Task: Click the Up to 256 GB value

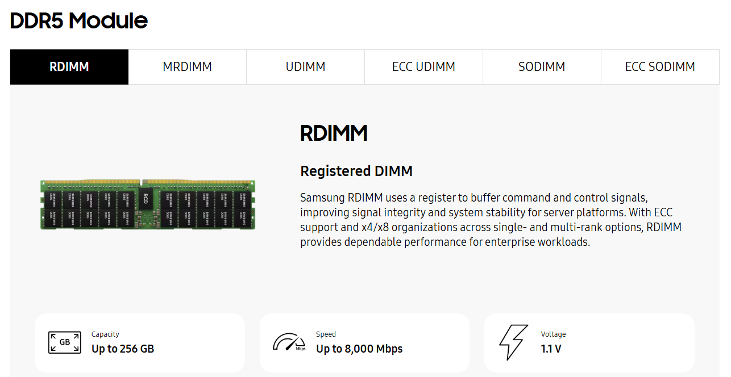Action: [123, 349]
